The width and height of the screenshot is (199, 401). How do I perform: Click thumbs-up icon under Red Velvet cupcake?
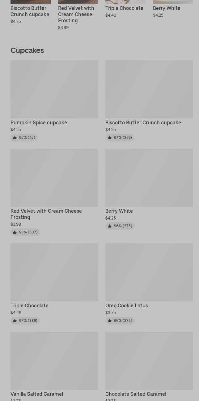pos(15,232)
